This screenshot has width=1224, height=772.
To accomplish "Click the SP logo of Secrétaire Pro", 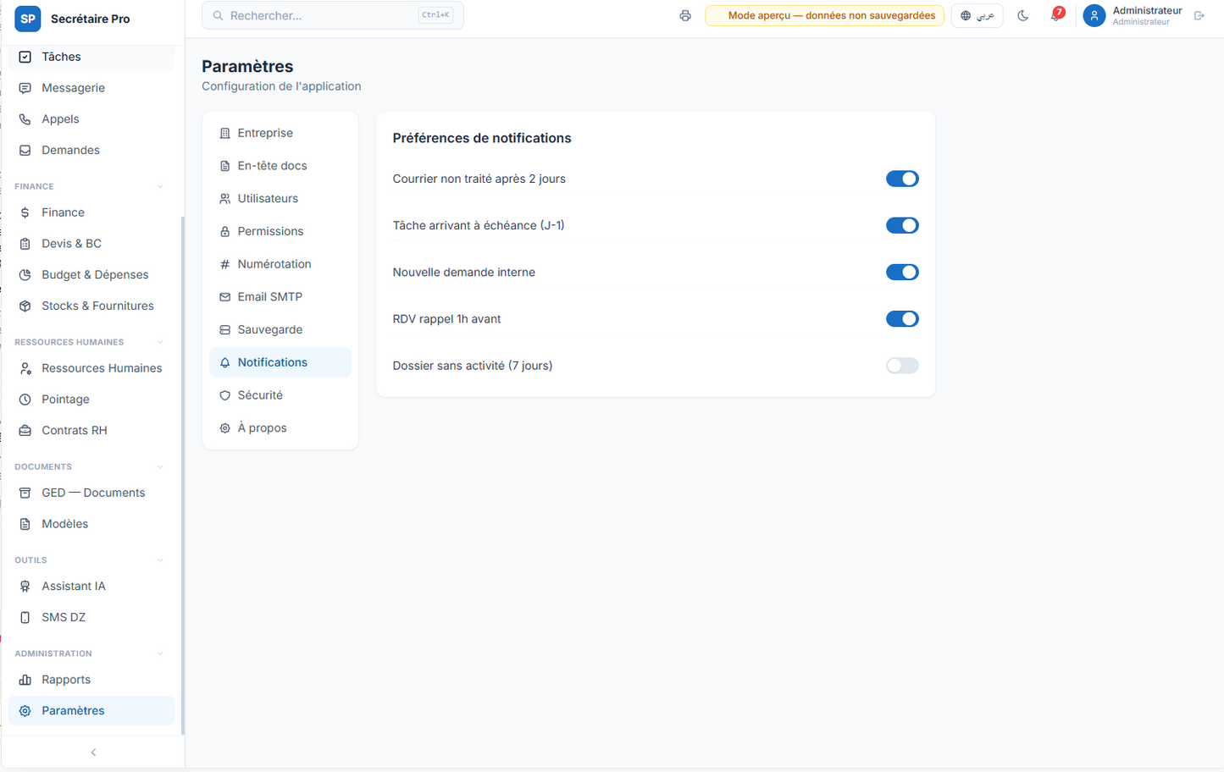I will (28, 19).
